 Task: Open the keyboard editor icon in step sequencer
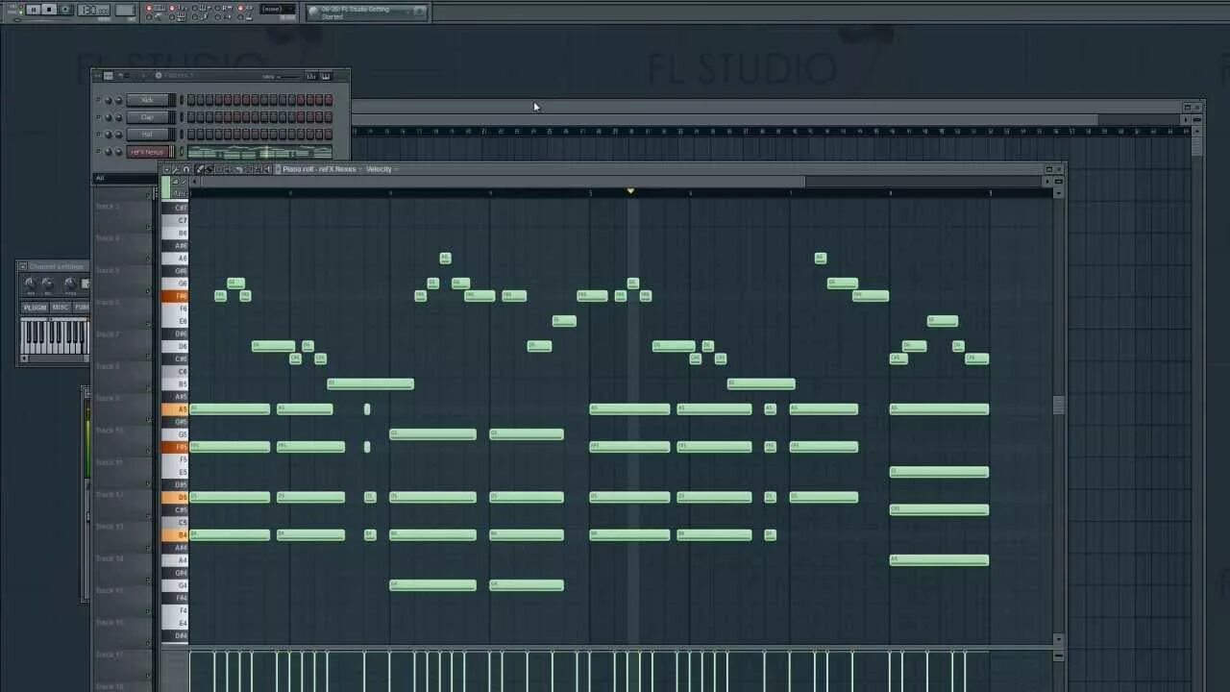tap(326, 76)
